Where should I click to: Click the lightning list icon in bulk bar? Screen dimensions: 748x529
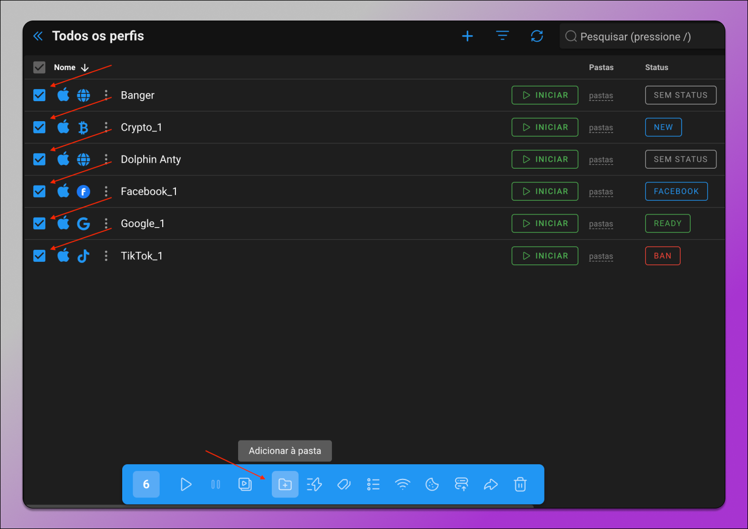pyautogui.click(x=314, y=484)
